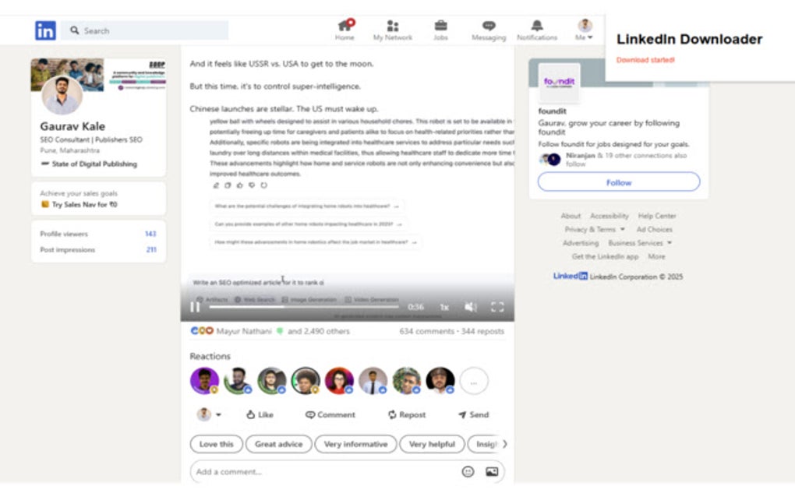Open the Jobs section

pos(441,29)
